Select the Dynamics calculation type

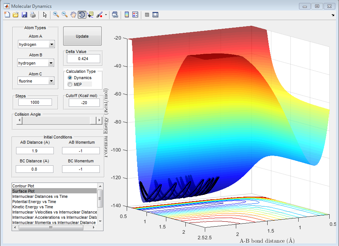point(70,78)
